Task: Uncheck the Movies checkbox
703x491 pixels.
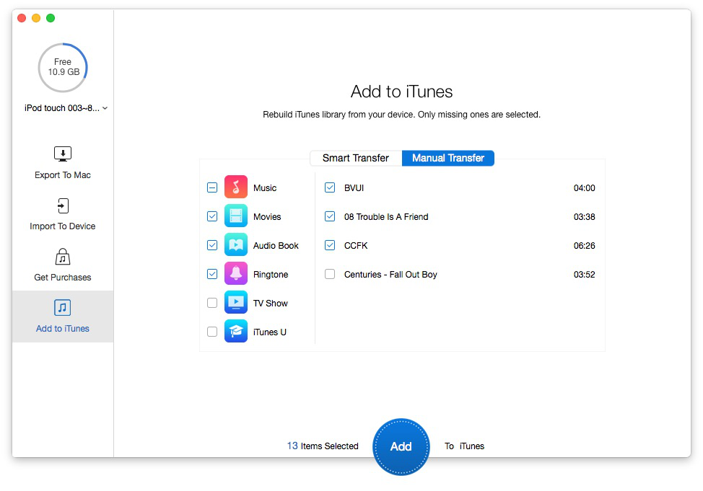Action: (212, 216)
